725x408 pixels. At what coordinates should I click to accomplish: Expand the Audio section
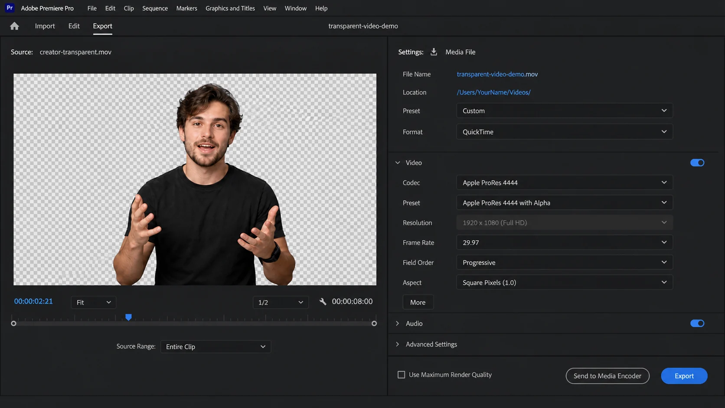click(x=398, y=323)
